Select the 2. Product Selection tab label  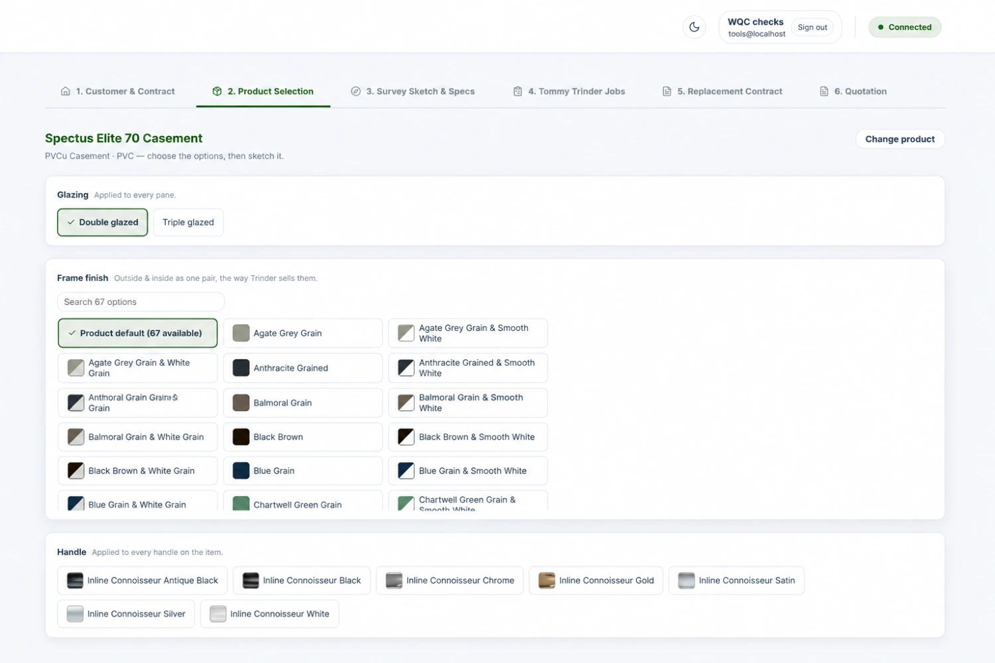[271, 91]
